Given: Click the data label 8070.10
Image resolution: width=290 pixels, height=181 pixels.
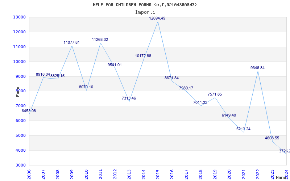Looking at the screenshot, I should click(x=86, y=87).
